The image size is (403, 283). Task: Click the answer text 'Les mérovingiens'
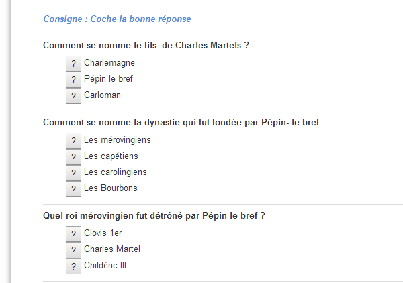pos(118,140)
